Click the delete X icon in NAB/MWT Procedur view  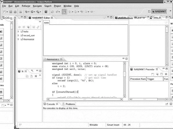166,74
